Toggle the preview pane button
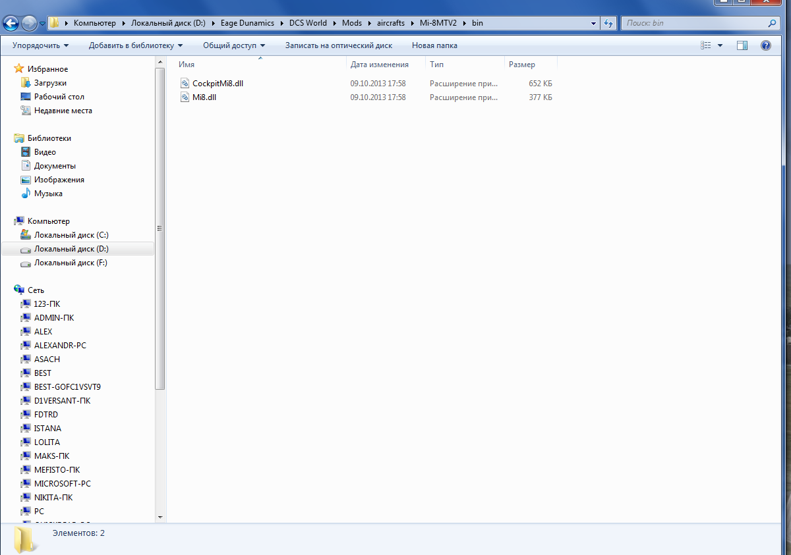This screenshot has height=555, width=791. pos(742,45)
